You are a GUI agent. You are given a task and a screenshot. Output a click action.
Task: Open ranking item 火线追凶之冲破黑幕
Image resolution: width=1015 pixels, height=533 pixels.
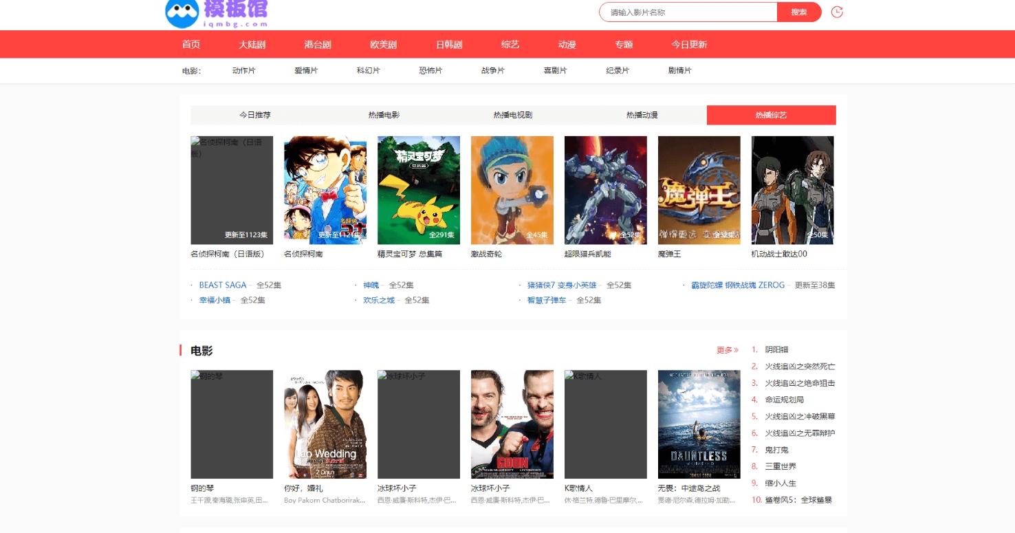tap(800, 416)
